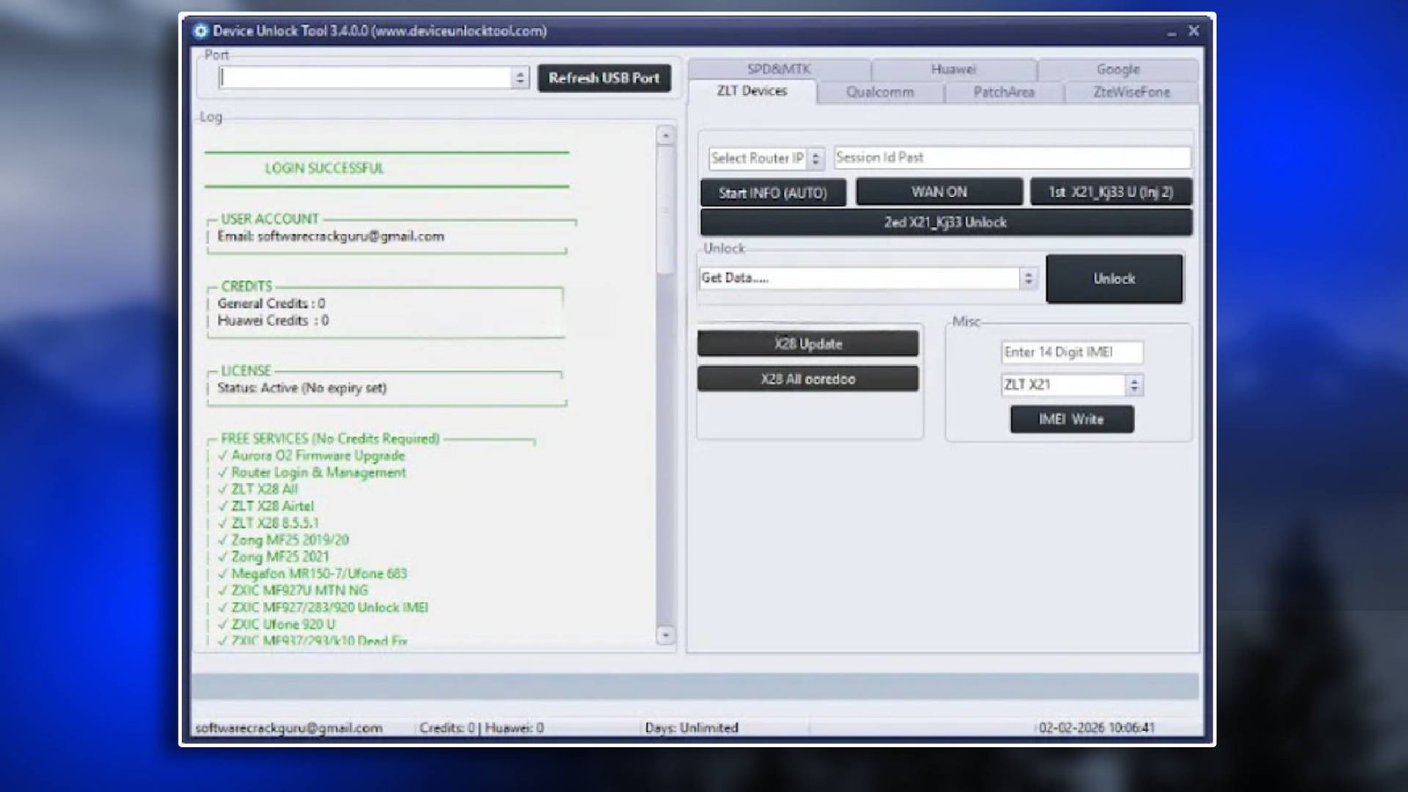
Task: Open the Select Router IP dropdown
Action: [x=816, y=158]
